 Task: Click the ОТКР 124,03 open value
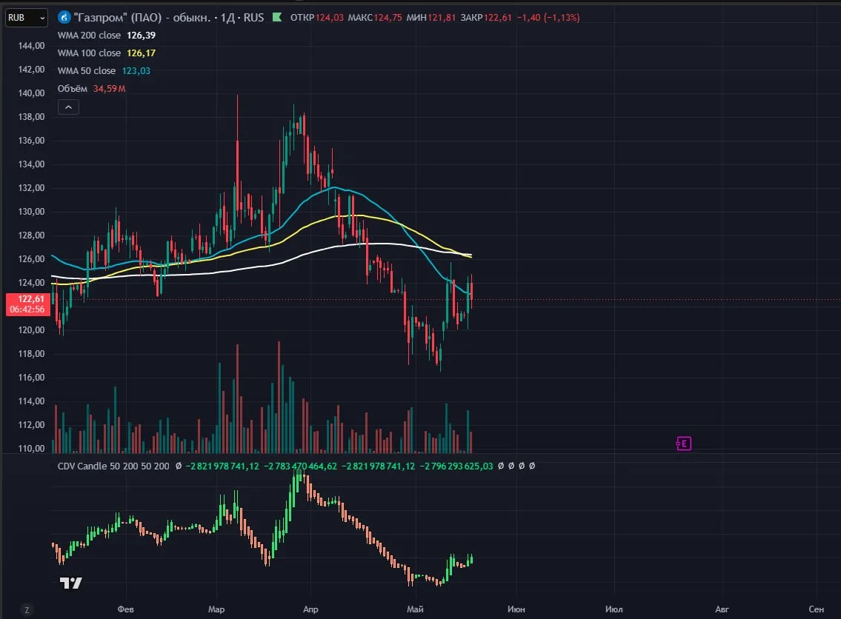point(317,18)
